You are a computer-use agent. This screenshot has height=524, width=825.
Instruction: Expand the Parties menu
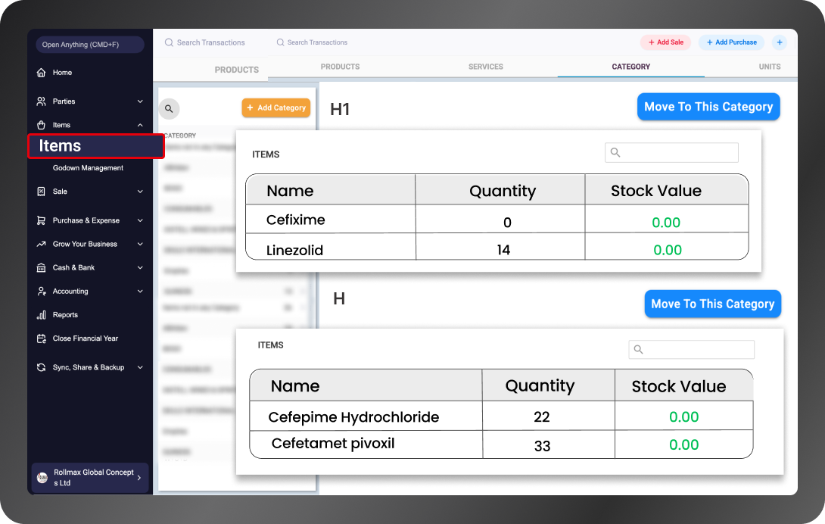[x=140, y=101]
